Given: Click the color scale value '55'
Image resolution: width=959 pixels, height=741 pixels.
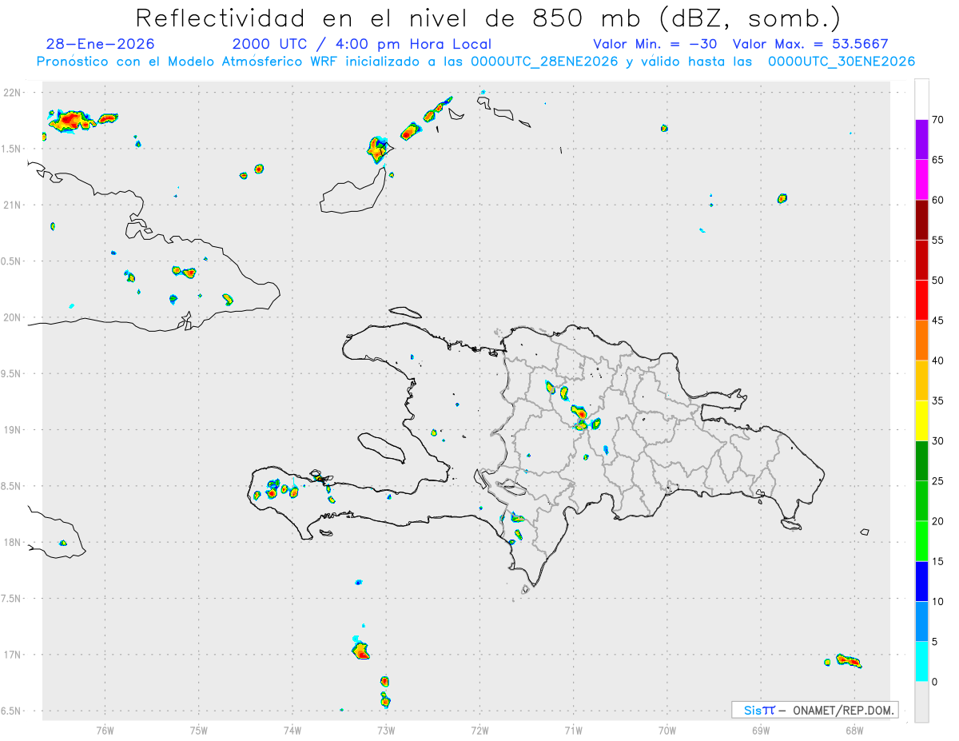Looking at the screenshot, I should tap(938, 240).
